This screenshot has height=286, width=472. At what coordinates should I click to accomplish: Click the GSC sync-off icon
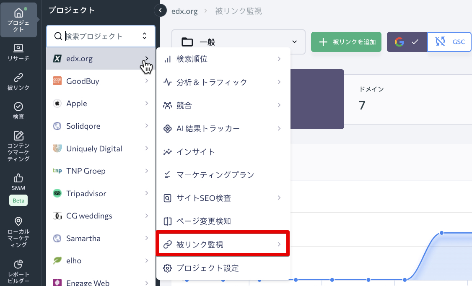tap(440, 42)
